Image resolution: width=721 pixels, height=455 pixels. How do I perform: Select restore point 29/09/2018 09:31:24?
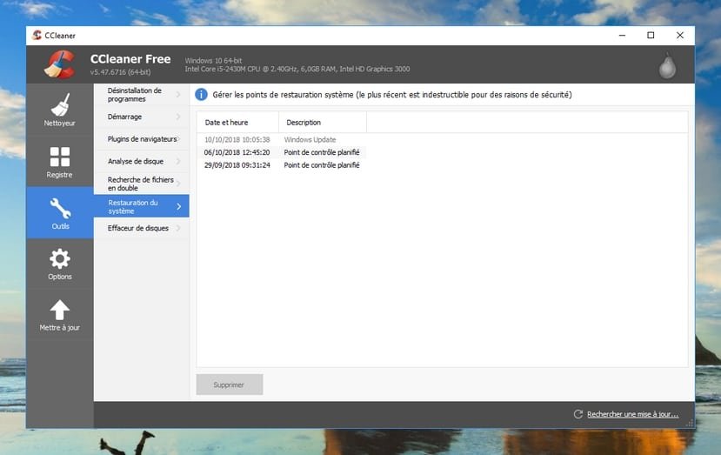pos(237,165)
